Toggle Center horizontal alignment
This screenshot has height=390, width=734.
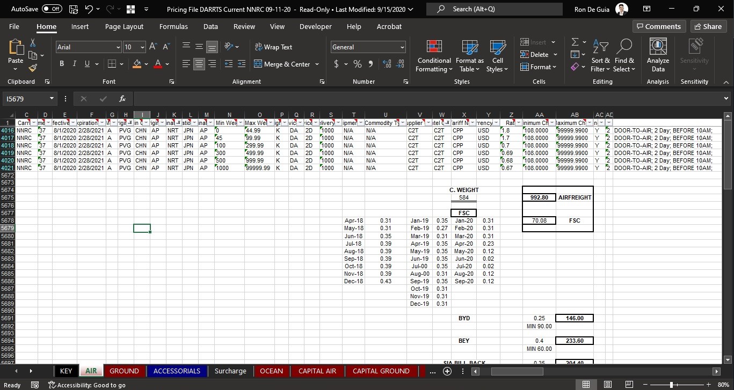pyautogui.click(x=199, y=64)
